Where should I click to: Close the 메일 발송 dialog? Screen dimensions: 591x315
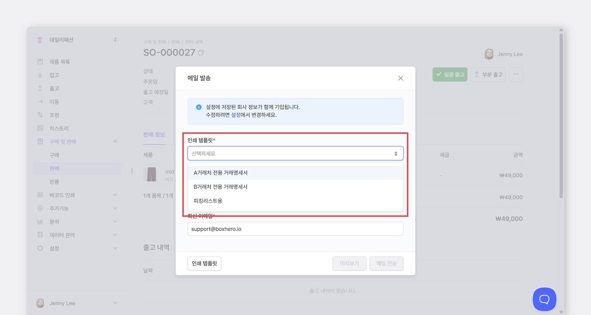[400, 78]
